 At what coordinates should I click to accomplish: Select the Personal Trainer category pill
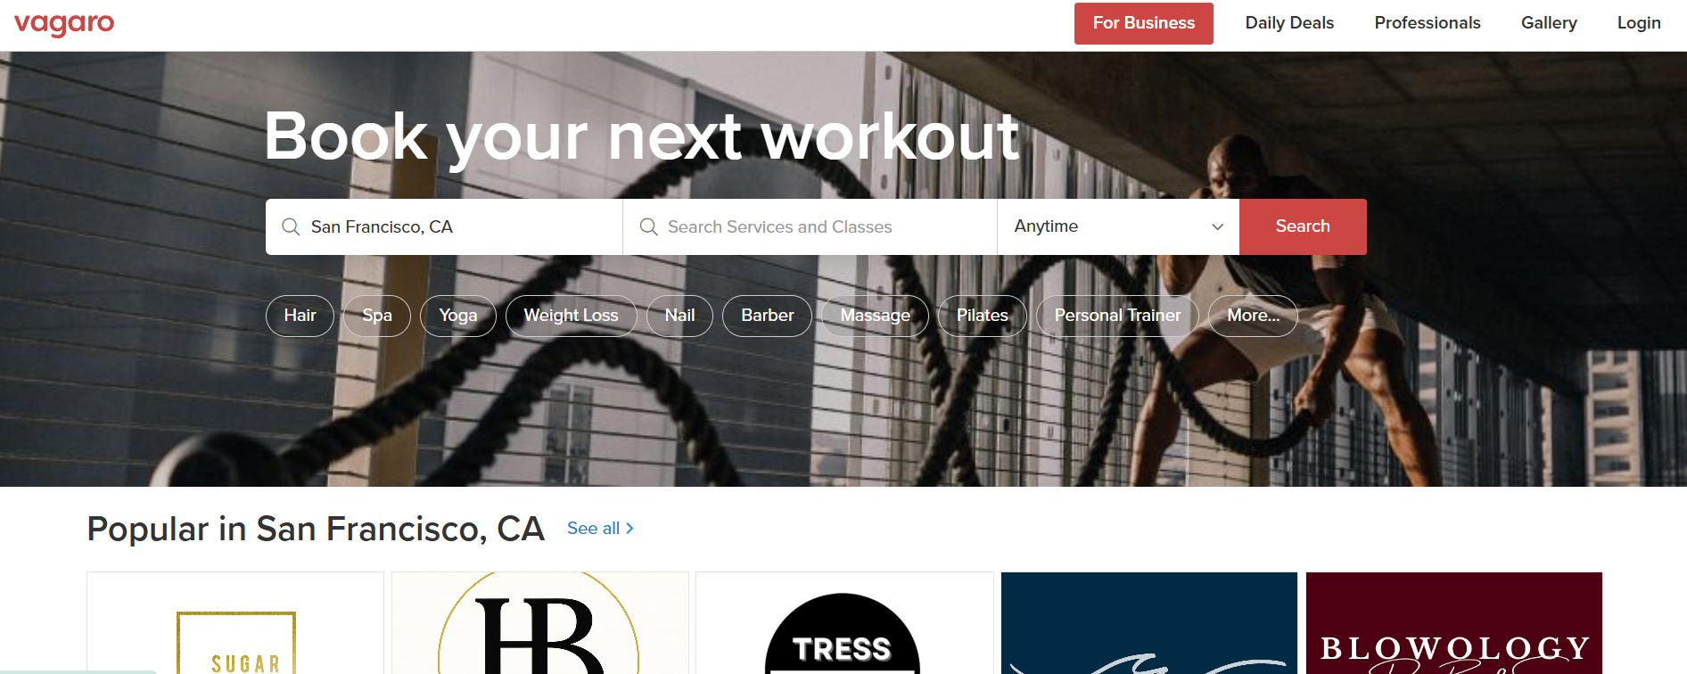(1117, 316)
